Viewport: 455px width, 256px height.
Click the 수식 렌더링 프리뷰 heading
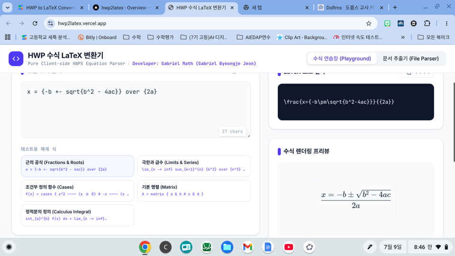306,151
